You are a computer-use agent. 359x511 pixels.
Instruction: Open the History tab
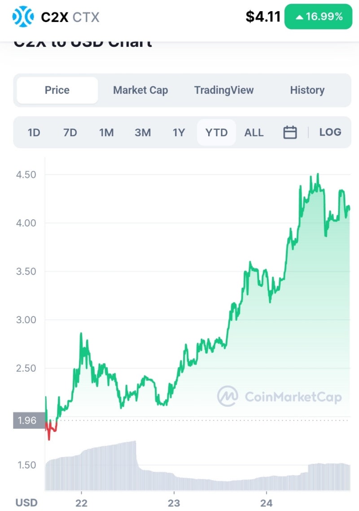[307, 90]
